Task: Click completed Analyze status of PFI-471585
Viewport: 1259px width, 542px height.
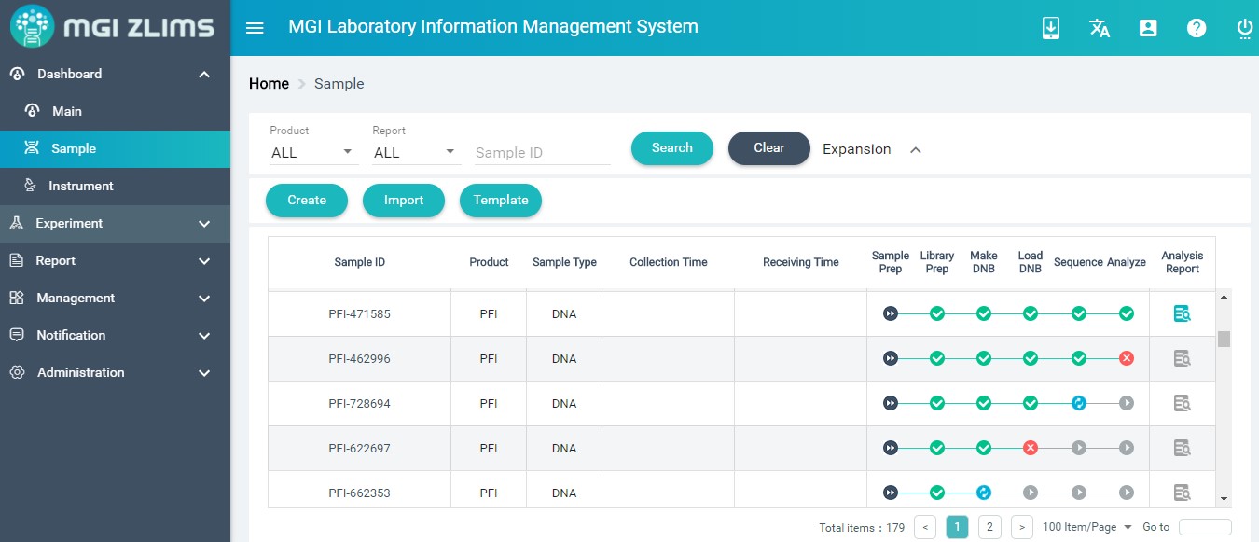Action: tap(1127, 313)
